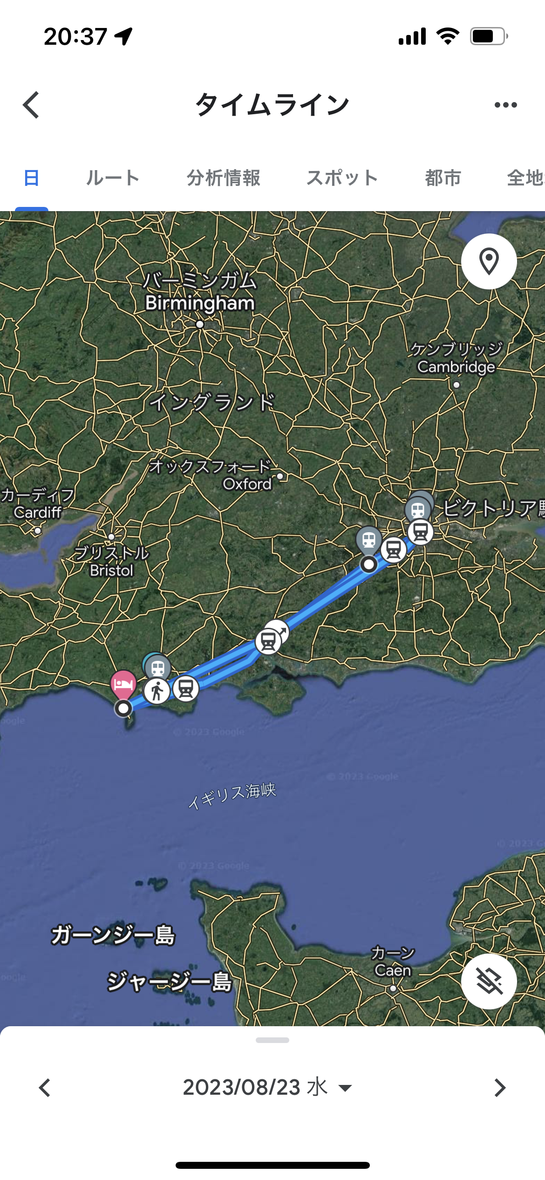Tap the grey station pin above the walking icon

tap(157, 667)
